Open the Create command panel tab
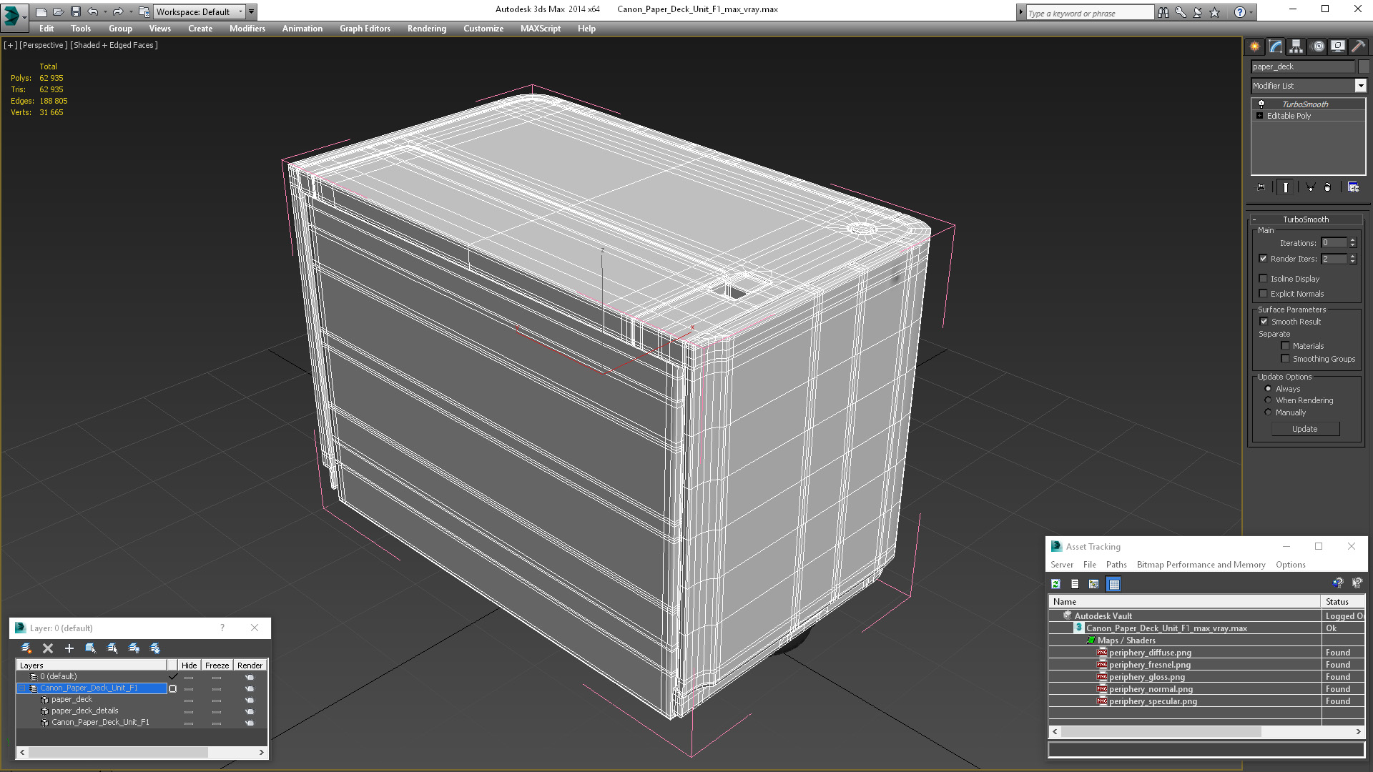 pos(1255,46)
